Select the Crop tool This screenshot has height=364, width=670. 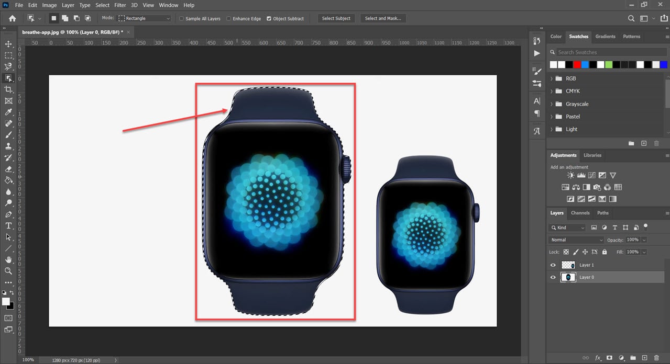coord(8,89)
